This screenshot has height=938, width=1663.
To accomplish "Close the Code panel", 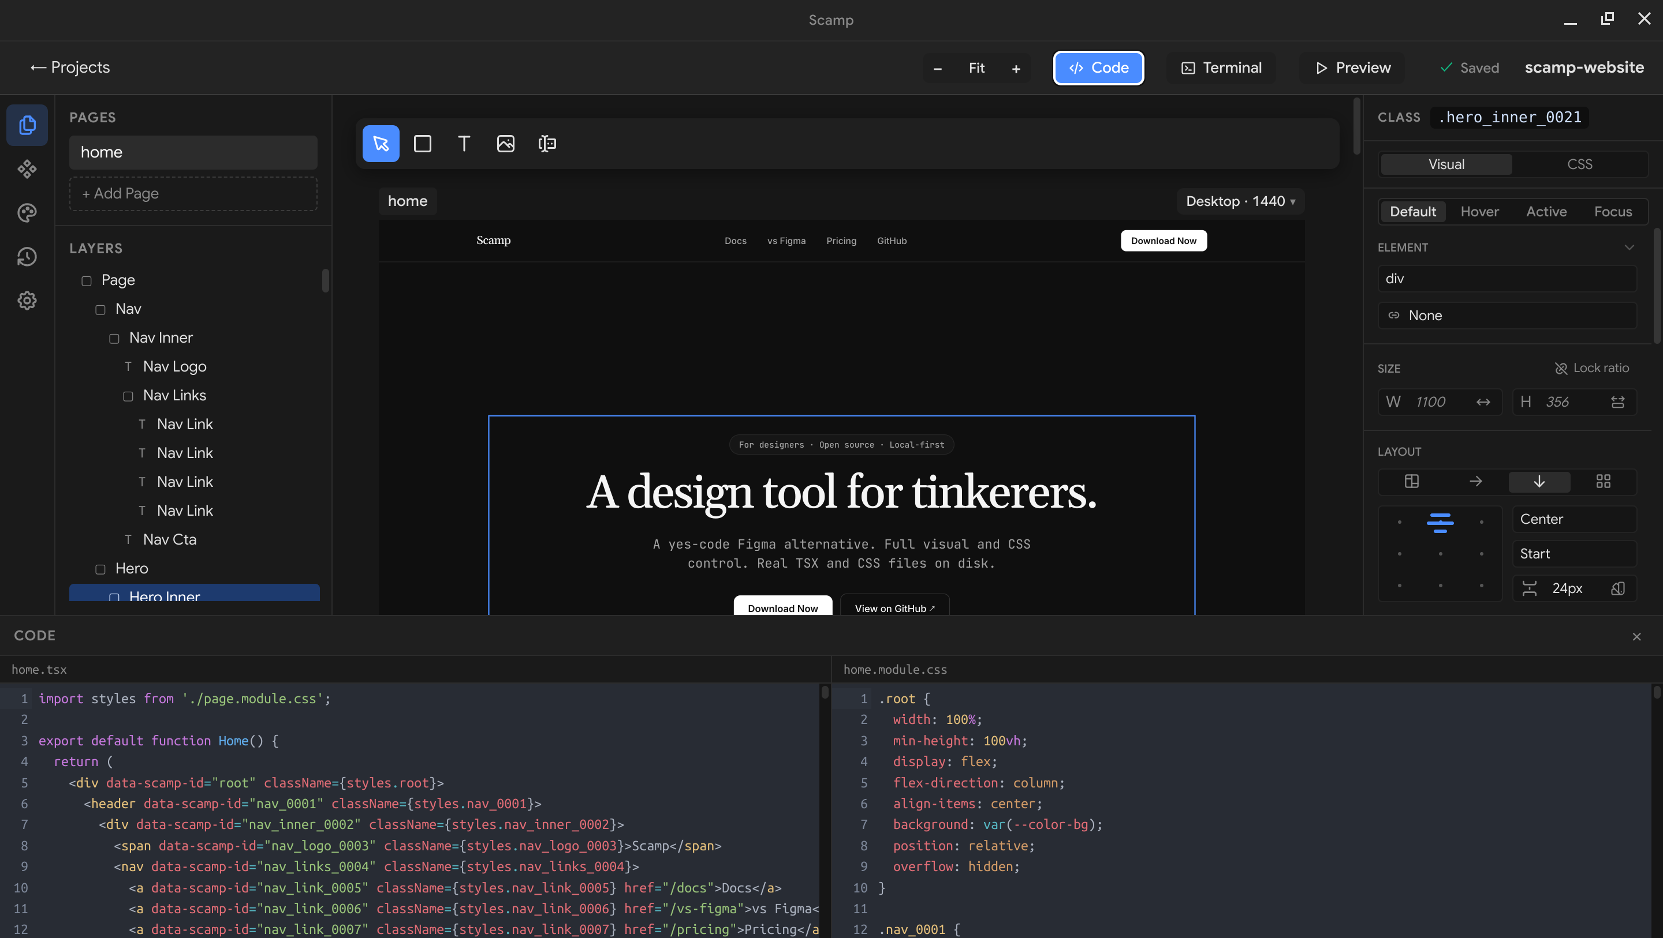I will 1636,637.
